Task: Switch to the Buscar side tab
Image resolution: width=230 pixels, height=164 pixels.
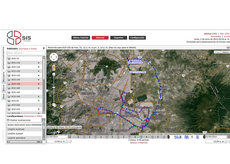Action: pos(4,88)
